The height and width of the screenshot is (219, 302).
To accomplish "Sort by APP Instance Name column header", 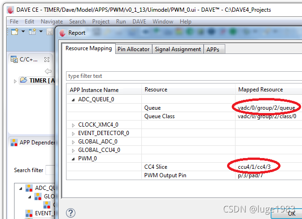I will [104, 90].
